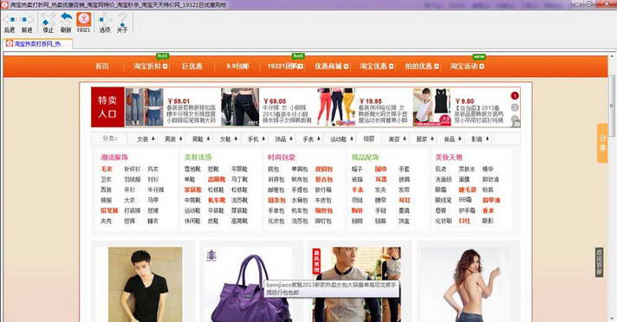Click the red 特卖入口 button
617x322 pixels.
point(107,107)
